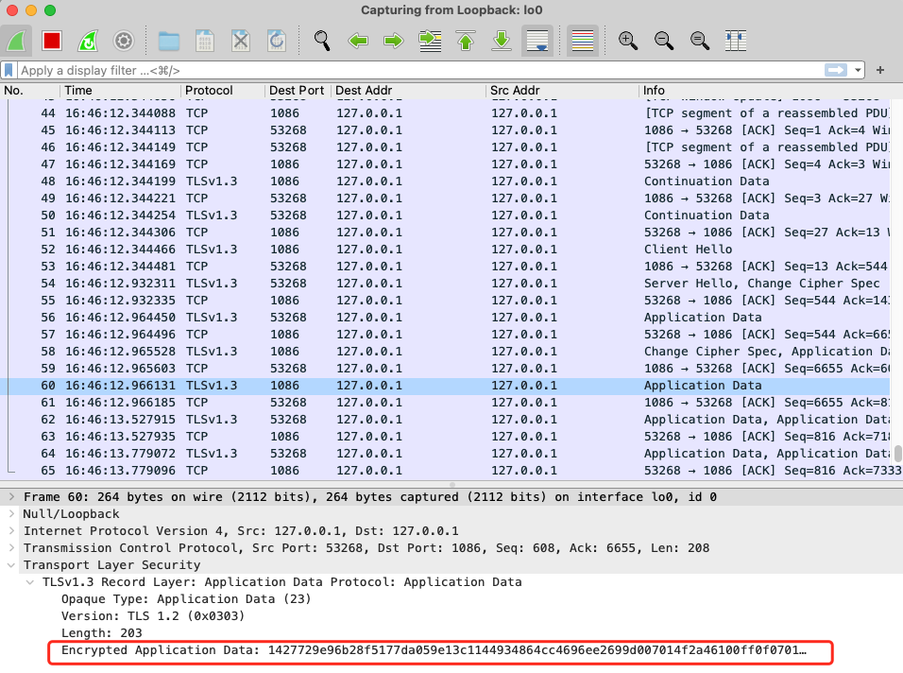Sort by the Time column header
The width and height of the screenshot is (903, 673).
(120, 91)
